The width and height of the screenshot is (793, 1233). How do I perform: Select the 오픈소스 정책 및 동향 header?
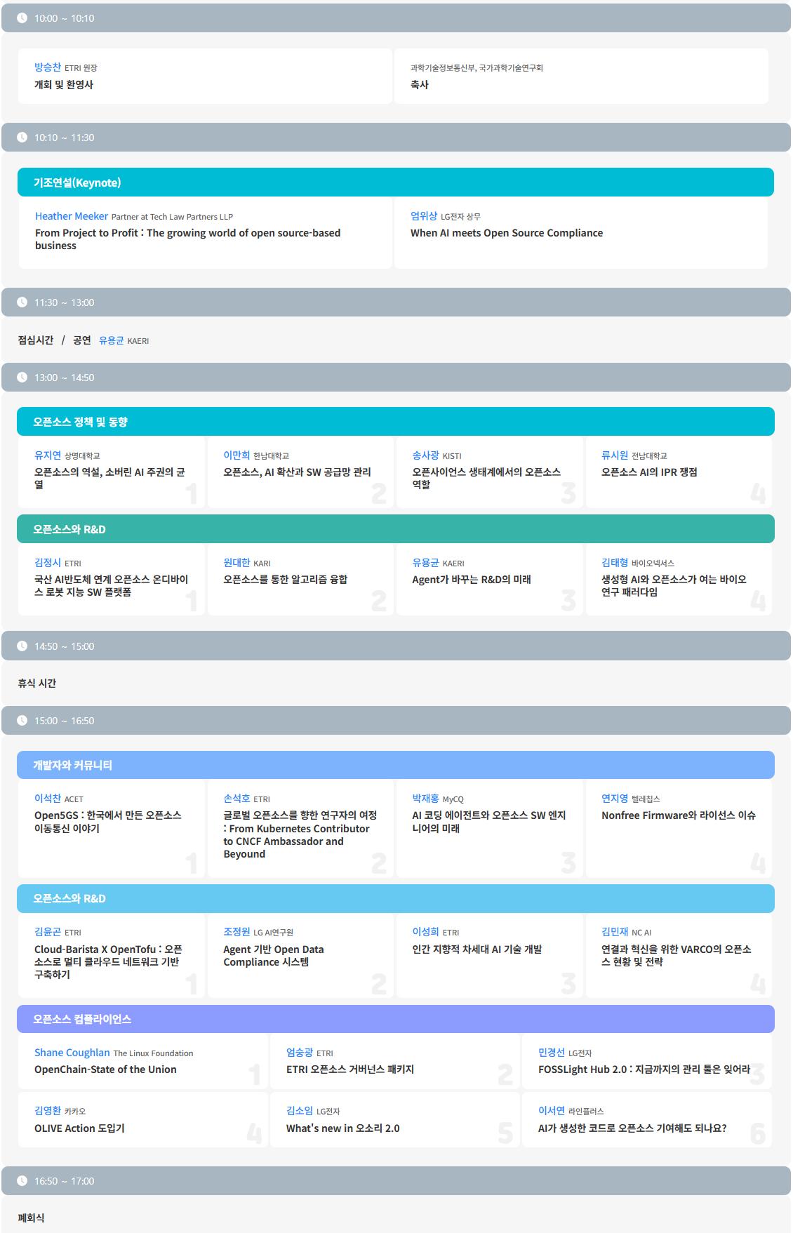(x=395, y=422)
